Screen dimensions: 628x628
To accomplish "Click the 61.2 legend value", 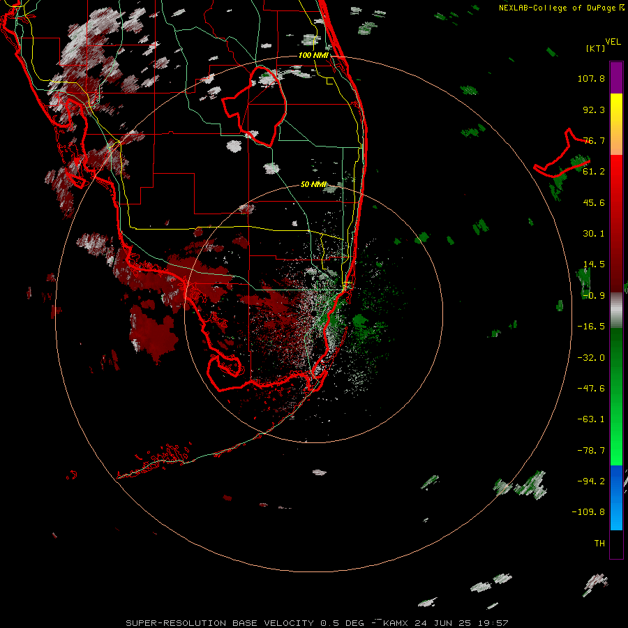I will pos(594,172).
